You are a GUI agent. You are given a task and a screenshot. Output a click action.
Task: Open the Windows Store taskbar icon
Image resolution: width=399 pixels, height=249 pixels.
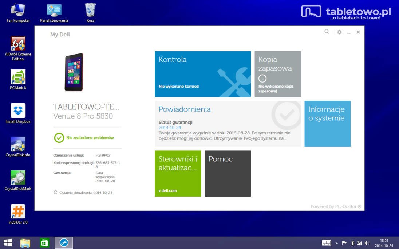(x=44, y=243)
